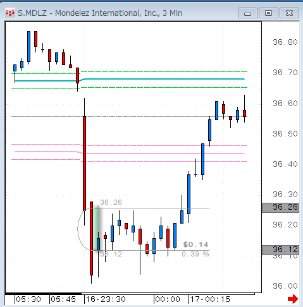Click the 36.26 price marker on the price axis
The image size is (303, 307).
[x=280, y=207]
